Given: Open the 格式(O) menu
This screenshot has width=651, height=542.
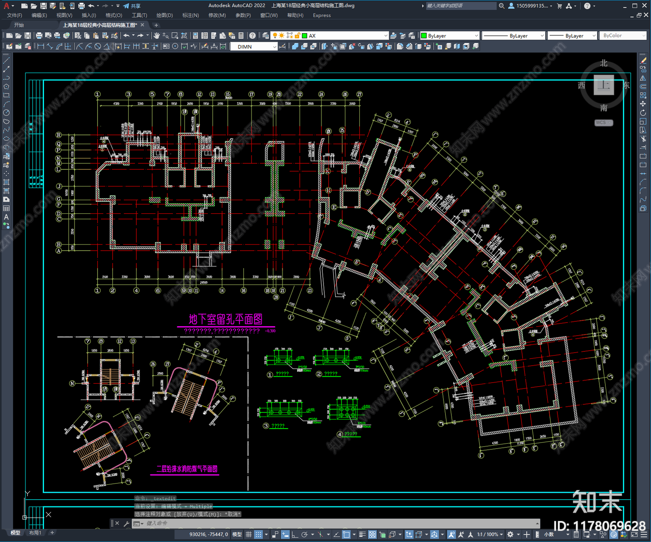Looking at the screenshot, I should click(x=114, y=15).
